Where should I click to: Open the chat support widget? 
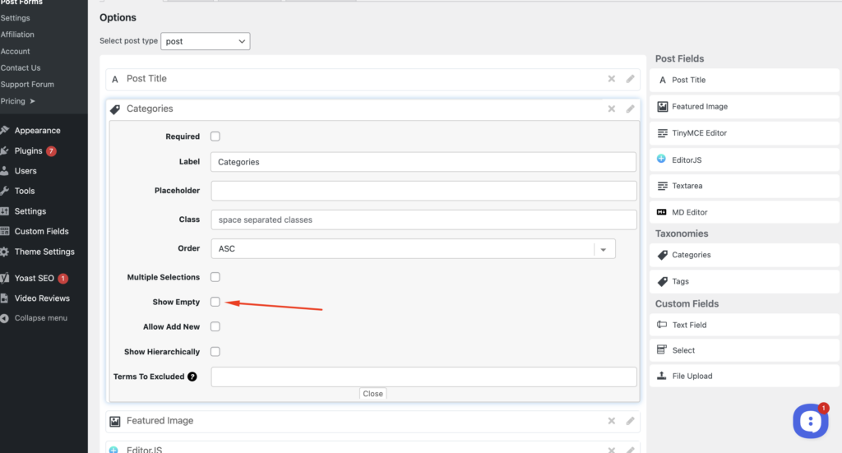pyautogui.click(x=810, y=421)
